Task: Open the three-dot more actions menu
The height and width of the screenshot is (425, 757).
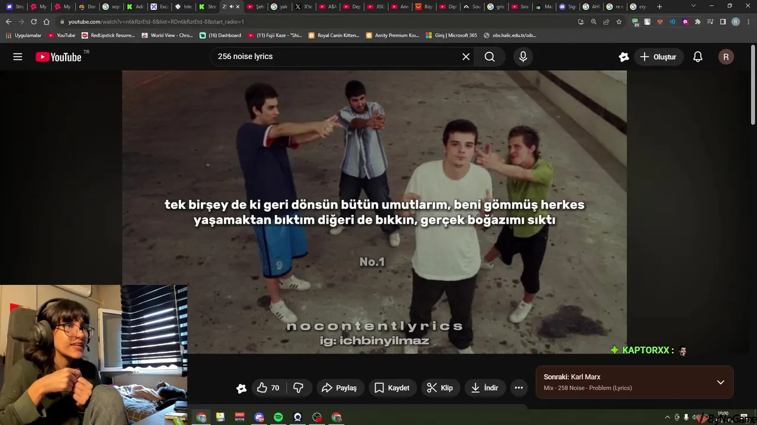Action: (519, 388)
